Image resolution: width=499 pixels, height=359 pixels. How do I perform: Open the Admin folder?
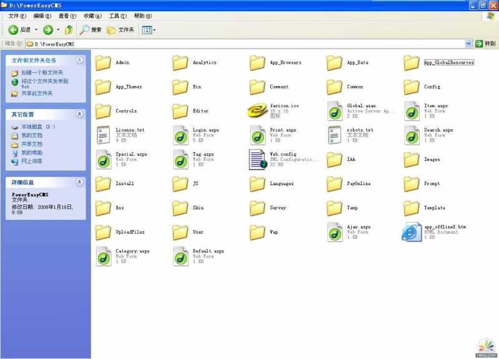coord(104,63)
